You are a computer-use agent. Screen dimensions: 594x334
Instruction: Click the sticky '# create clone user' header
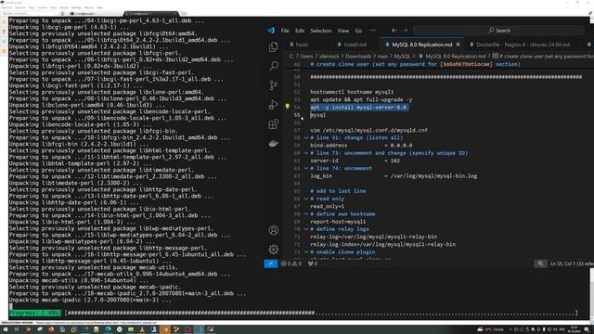[x=415, y=64]
